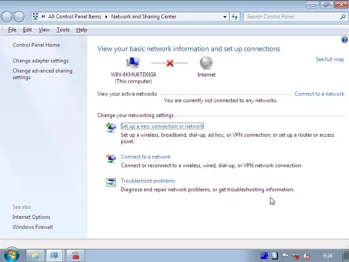Close the Network and Sharing Center window
Image resolution: width=349 pixels, height=262 pixels.
click(341, 5)
